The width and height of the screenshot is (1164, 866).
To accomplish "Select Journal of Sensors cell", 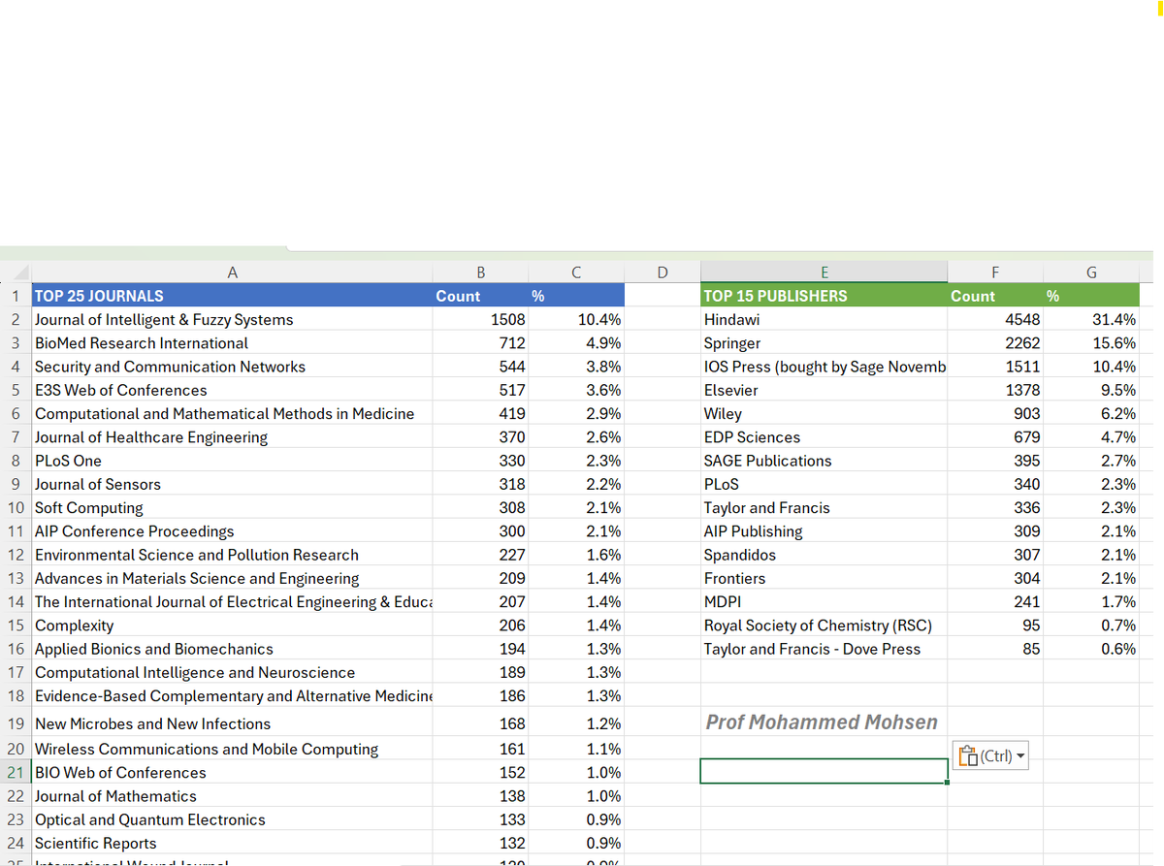I will pos(232,484).
